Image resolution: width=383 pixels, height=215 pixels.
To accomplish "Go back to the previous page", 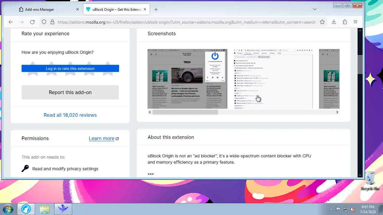I will tap(11, 22).
